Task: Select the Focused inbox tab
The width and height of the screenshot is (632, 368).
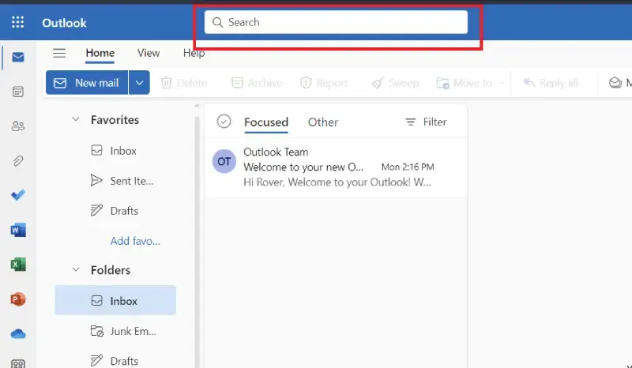Action: click(266, 122)
